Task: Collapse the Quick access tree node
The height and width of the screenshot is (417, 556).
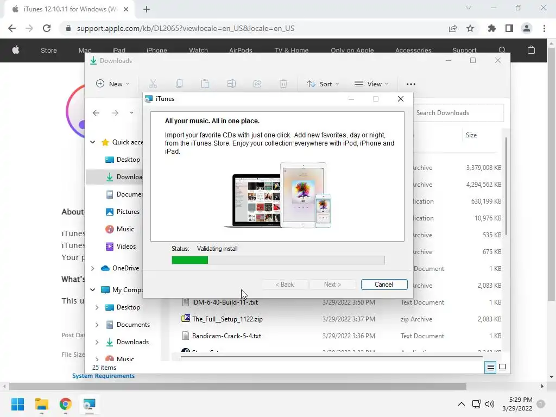Action: [92, 142]
